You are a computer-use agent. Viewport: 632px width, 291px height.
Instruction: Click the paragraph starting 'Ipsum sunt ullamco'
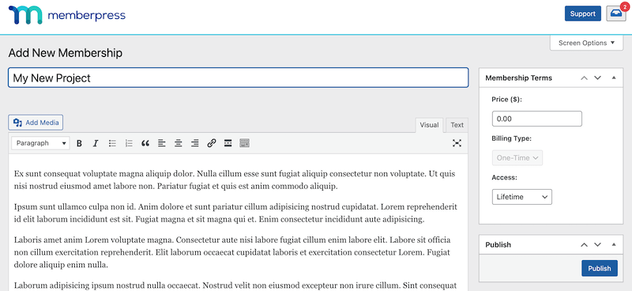click(x=235, y=214)
